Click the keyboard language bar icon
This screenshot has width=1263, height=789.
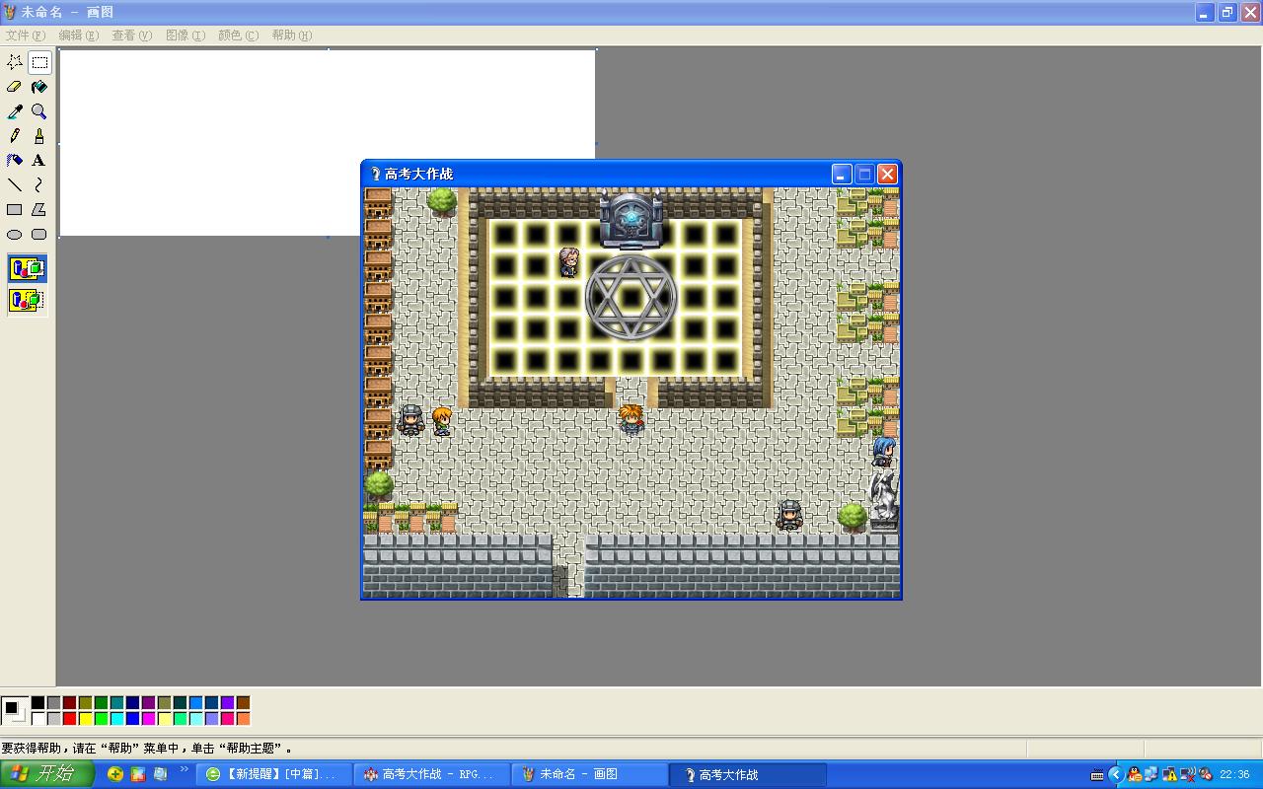(x=1097, y=774)
